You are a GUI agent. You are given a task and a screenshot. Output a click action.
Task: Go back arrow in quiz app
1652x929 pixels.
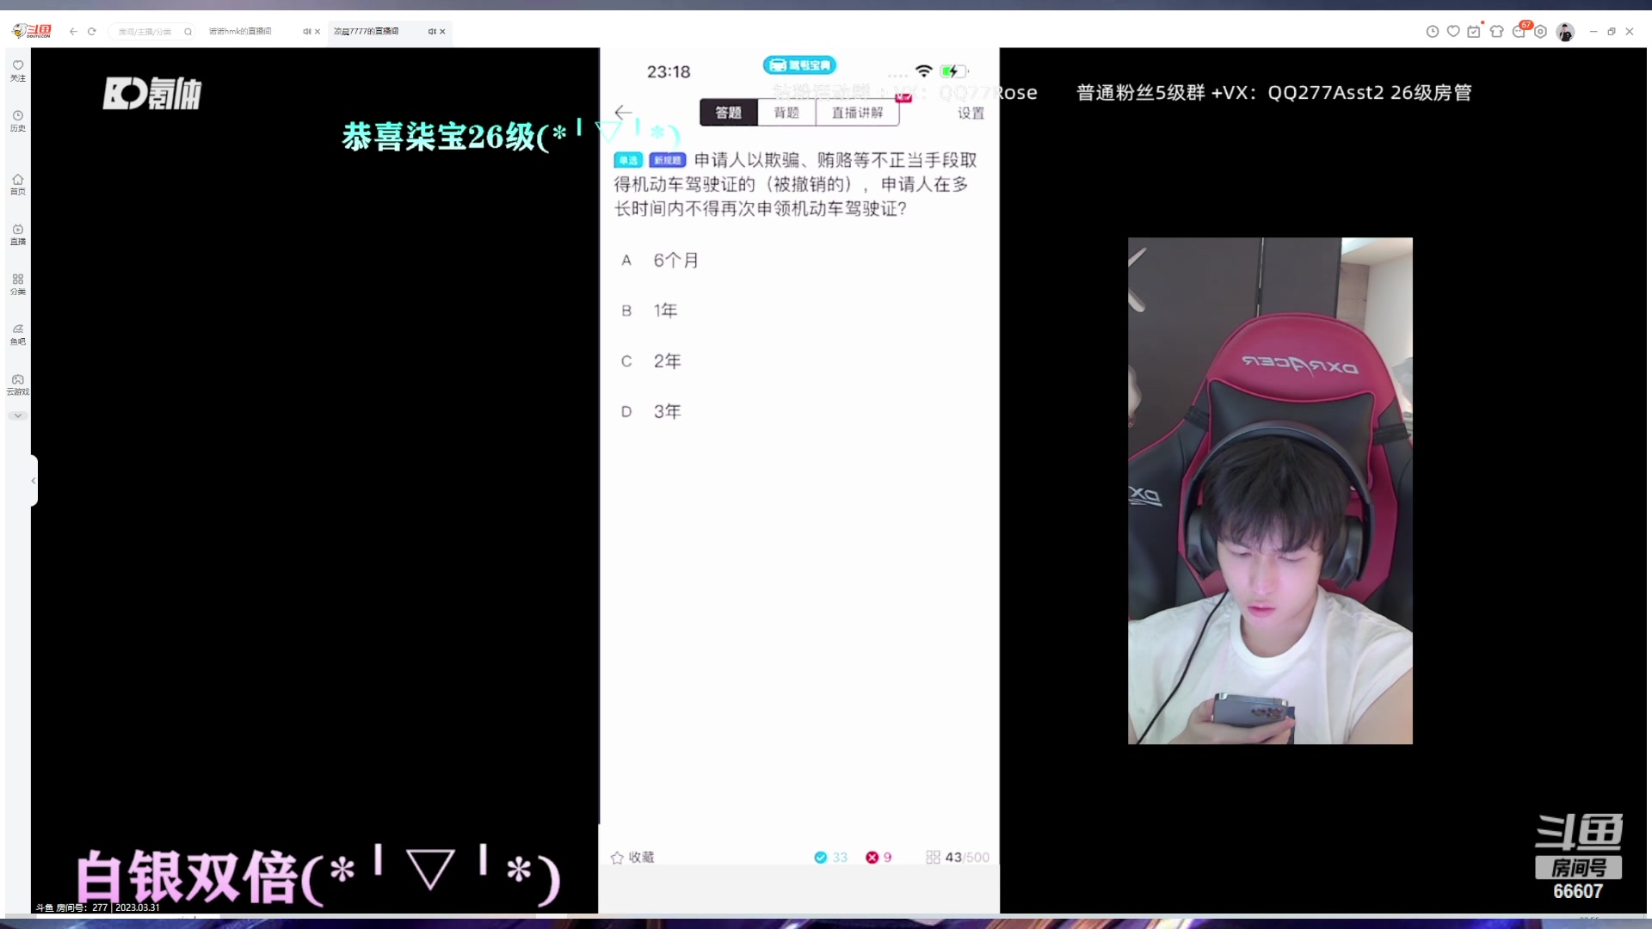pyautogui.click(x=623, y=113)
